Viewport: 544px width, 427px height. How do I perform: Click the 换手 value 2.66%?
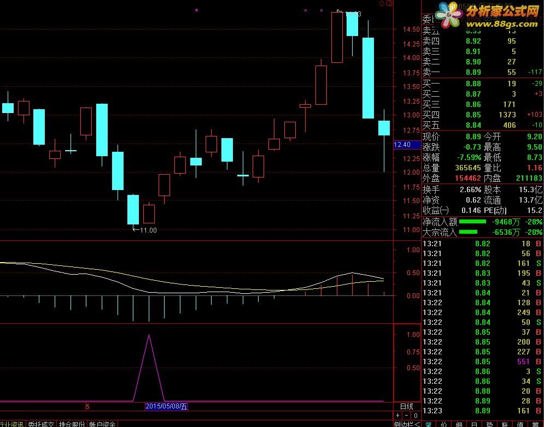point(470,189)
